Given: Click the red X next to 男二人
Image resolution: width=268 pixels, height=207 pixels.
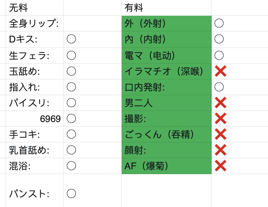Looking at the screenshot, I should 221,103.
